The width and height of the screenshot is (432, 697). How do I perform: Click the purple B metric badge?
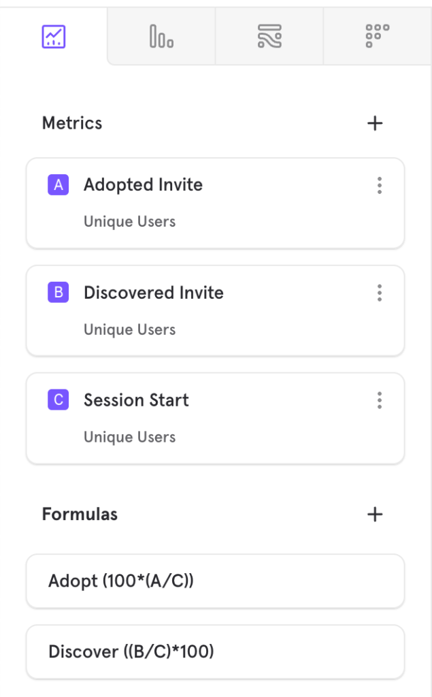(59, 293)
